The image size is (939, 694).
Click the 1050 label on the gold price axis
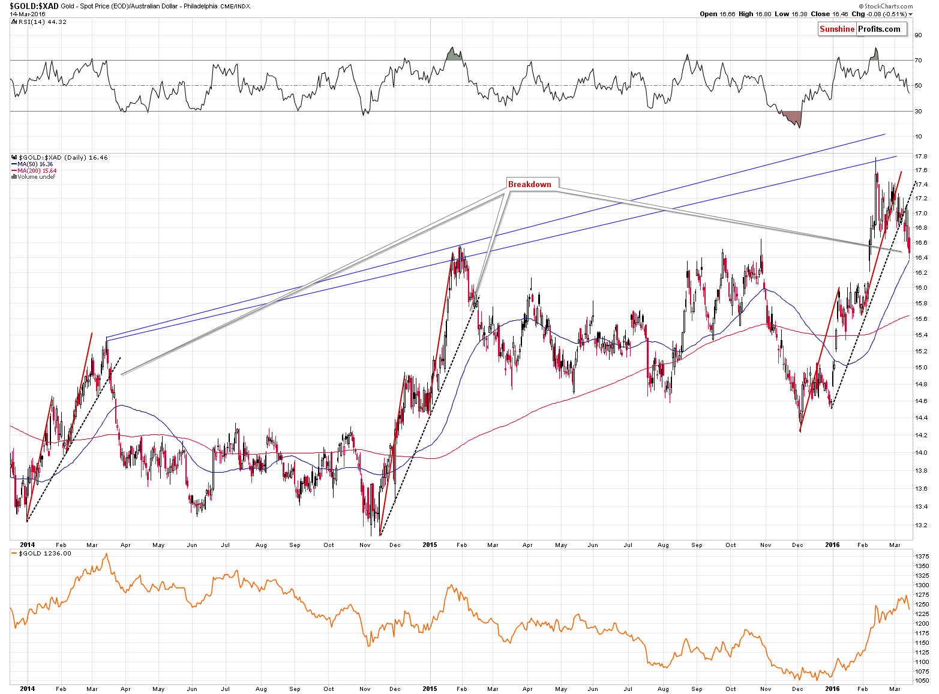click(x=922, y=681)
